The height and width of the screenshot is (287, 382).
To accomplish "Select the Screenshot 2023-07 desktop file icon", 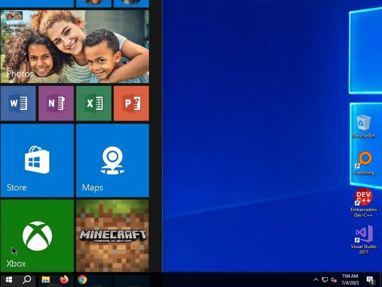I will (14, 22).
